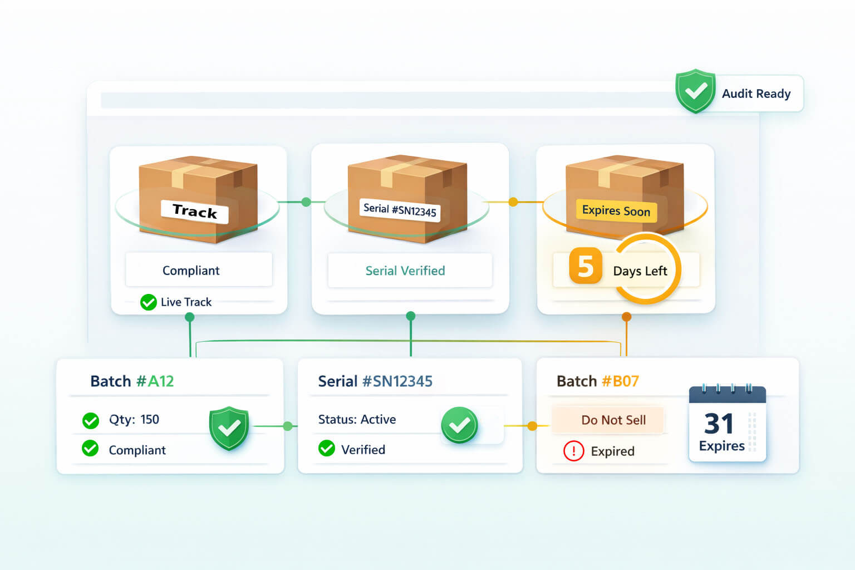
Task: Click the red Expired warning icon
Action: pyautogui.click(x=573, y=451)
